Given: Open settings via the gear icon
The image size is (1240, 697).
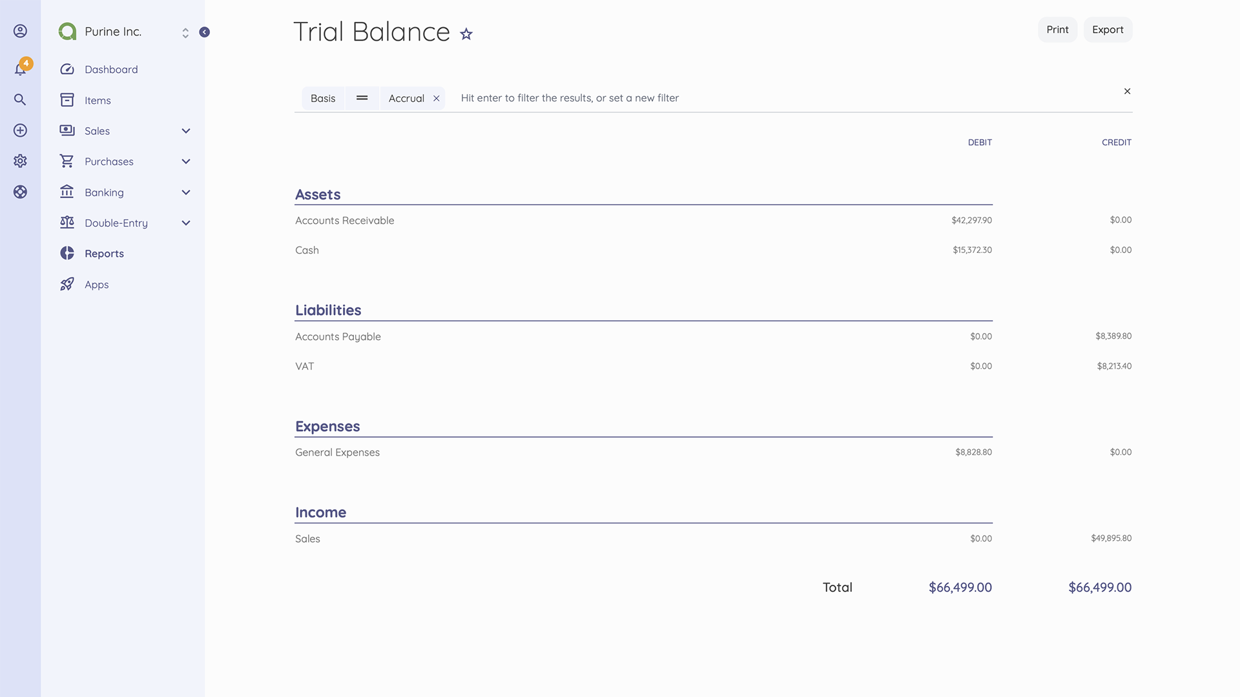Looking at the screenshot, I should tap(20, 161).
